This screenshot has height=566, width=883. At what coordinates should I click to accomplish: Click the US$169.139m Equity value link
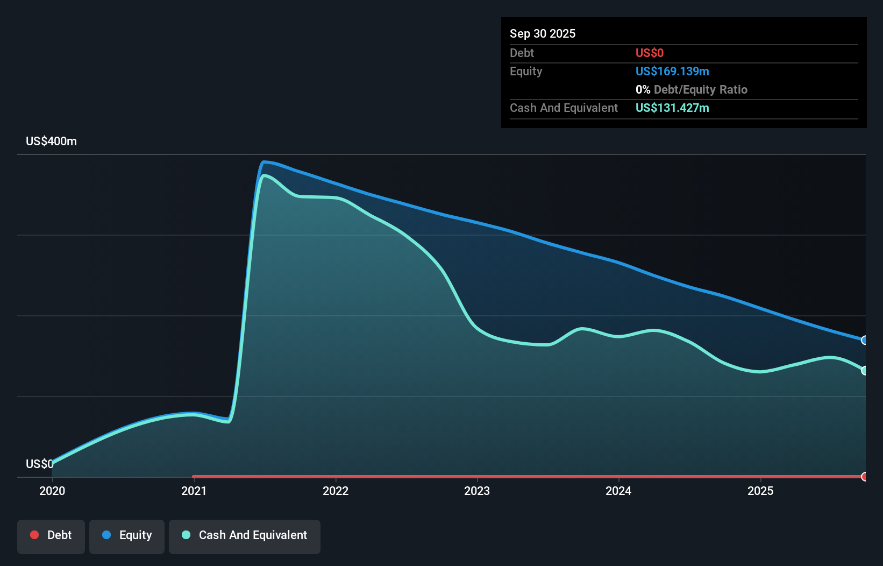tap(672, 71)
